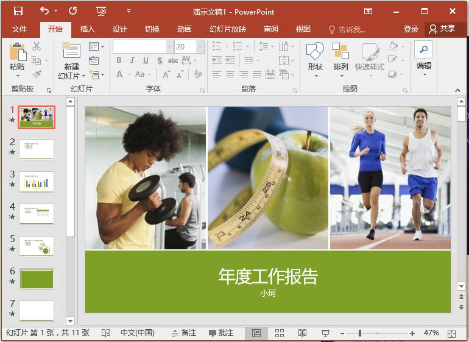Viewport: 469px width, 342px height.
Task: Click the Format Painter brush icon
Action: [x=37, y=74]
